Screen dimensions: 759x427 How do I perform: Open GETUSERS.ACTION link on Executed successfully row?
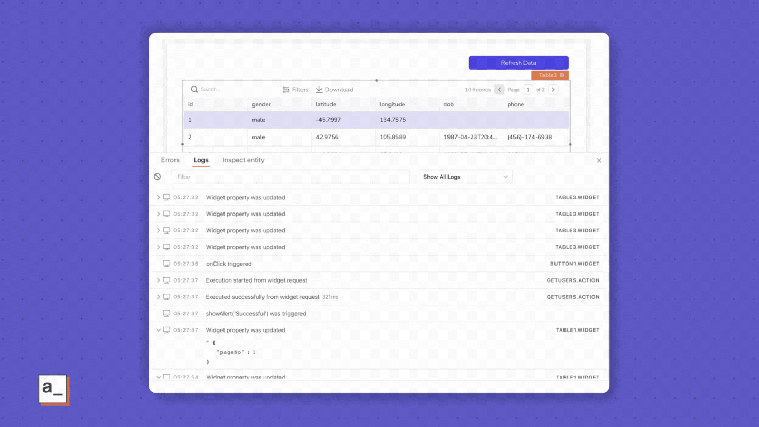[x=573, y=297]
